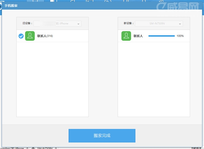Click the 手机搬家 window title
Image resolution: width=204 pixels, height=149 pixels.
(x=12, y=6)
